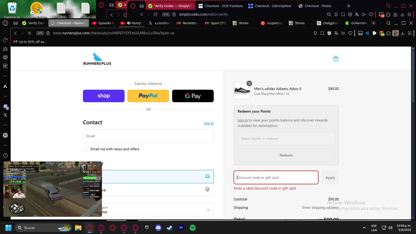Switch to Recibidos Gmail tab
The image size is (416, 234).
(x=187, y=23)
